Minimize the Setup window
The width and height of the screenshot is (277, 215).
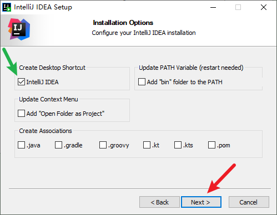(x=213, y=7)
